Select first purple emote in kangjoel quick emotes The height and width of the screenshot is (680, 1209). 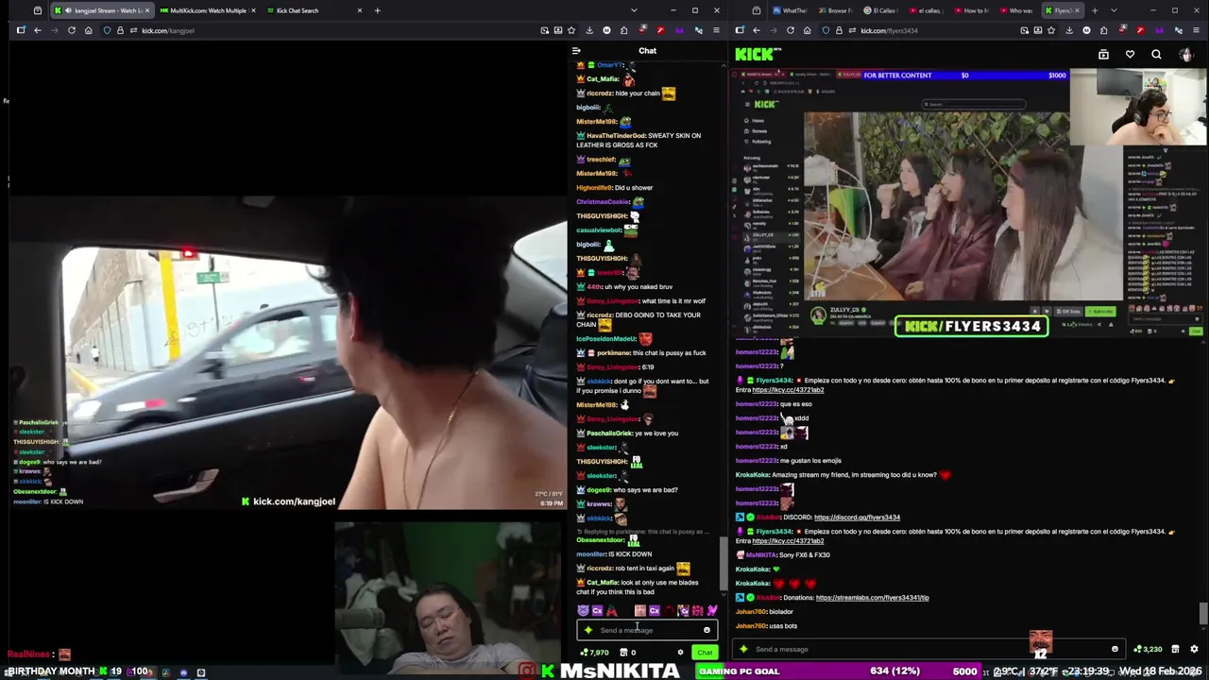(x=583, y=611)
